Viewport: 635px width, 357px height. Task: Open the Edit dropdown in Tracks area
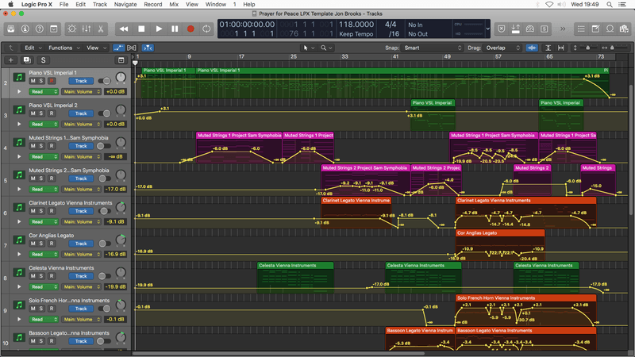pos(33,48)
